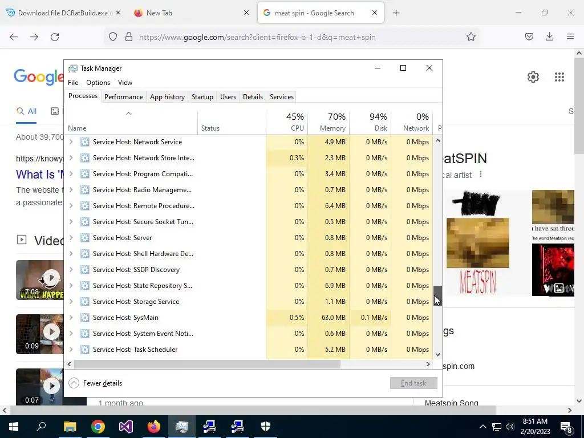Click Task Manager horizontal scrollbar thumb
Image resolution: width=584 pixels, height=438 pixels.
[207, 364]
